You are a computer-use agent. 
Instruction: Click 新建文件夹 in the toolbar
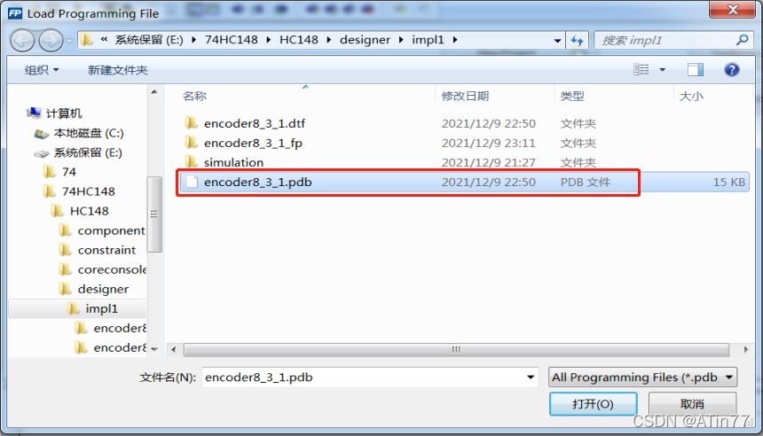tap(118, 70)
